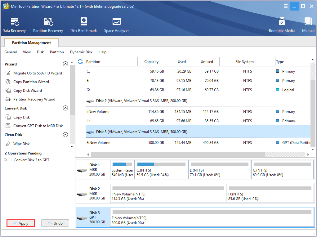Image resolution: width=317 pixels, height=237 pixels.
Task: Open Space Analyzer
Action: (x=116, y=25)
